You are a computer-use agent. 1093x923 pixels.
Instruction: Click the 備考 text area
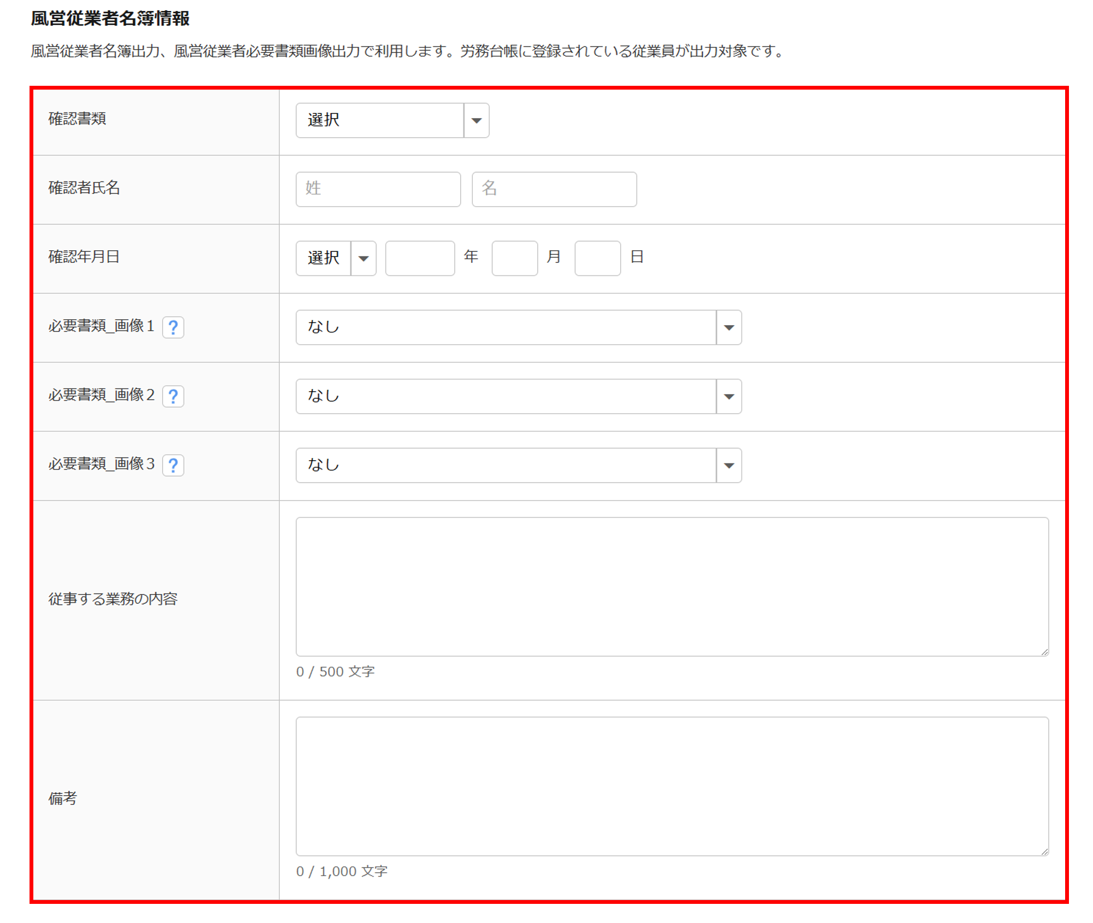coord(672,785)
